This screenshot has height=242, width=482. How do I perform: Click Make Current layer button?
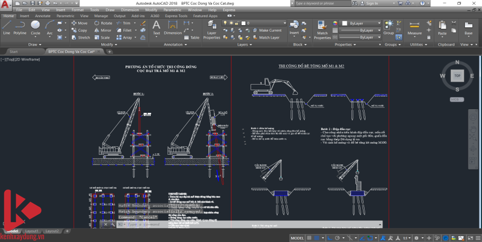[x=270, y=31]
